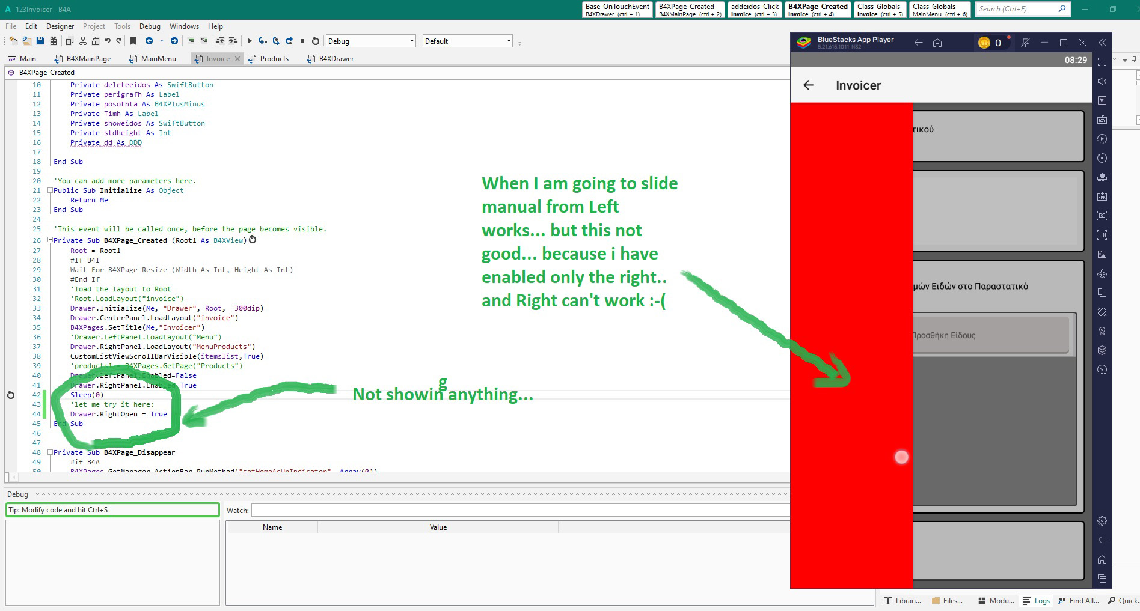Image resolution: width=1140 pixels, height=611 pixels.
Task: Click the Προσθήκη Είδους button in emulator
Action: click(991, 335)
